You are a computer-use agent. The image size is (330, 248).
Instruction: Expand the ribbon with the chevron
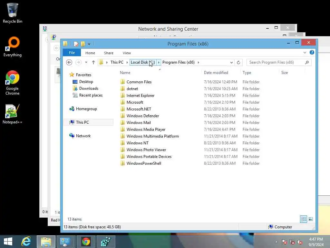point(305,53)
